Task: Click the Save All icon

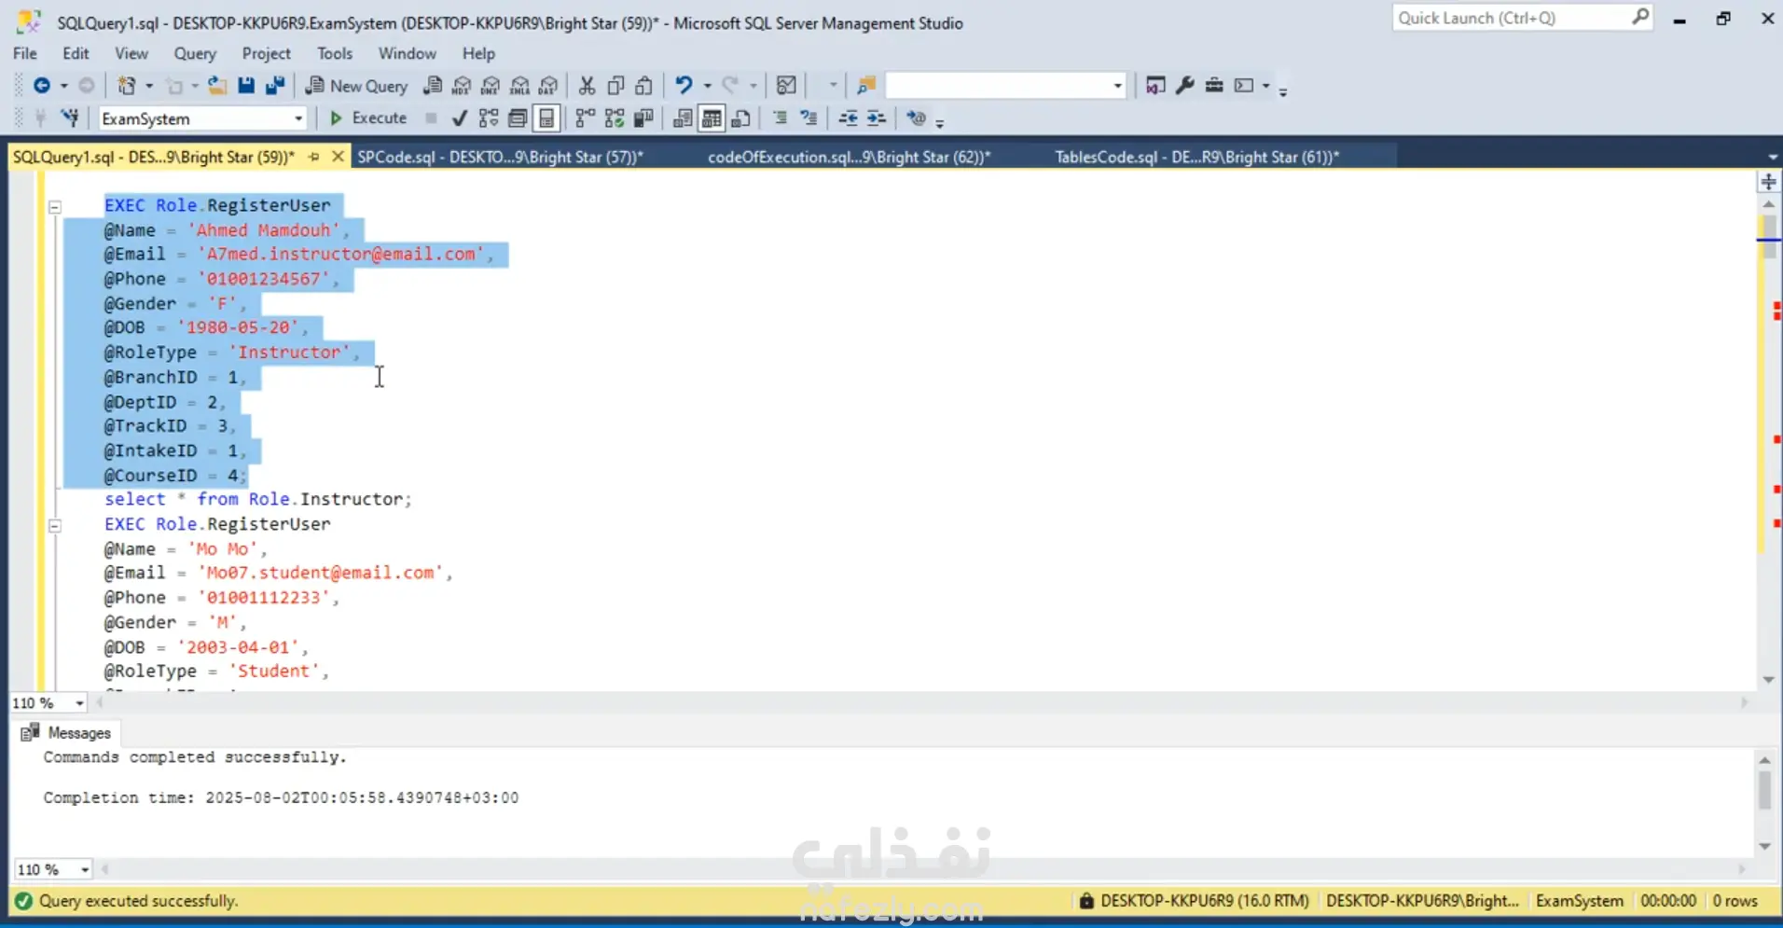Action: click(275, 86)
